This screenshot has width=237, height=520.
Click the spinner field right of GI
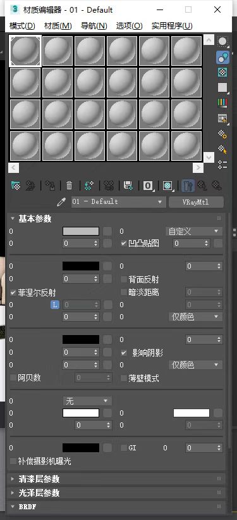204,448
